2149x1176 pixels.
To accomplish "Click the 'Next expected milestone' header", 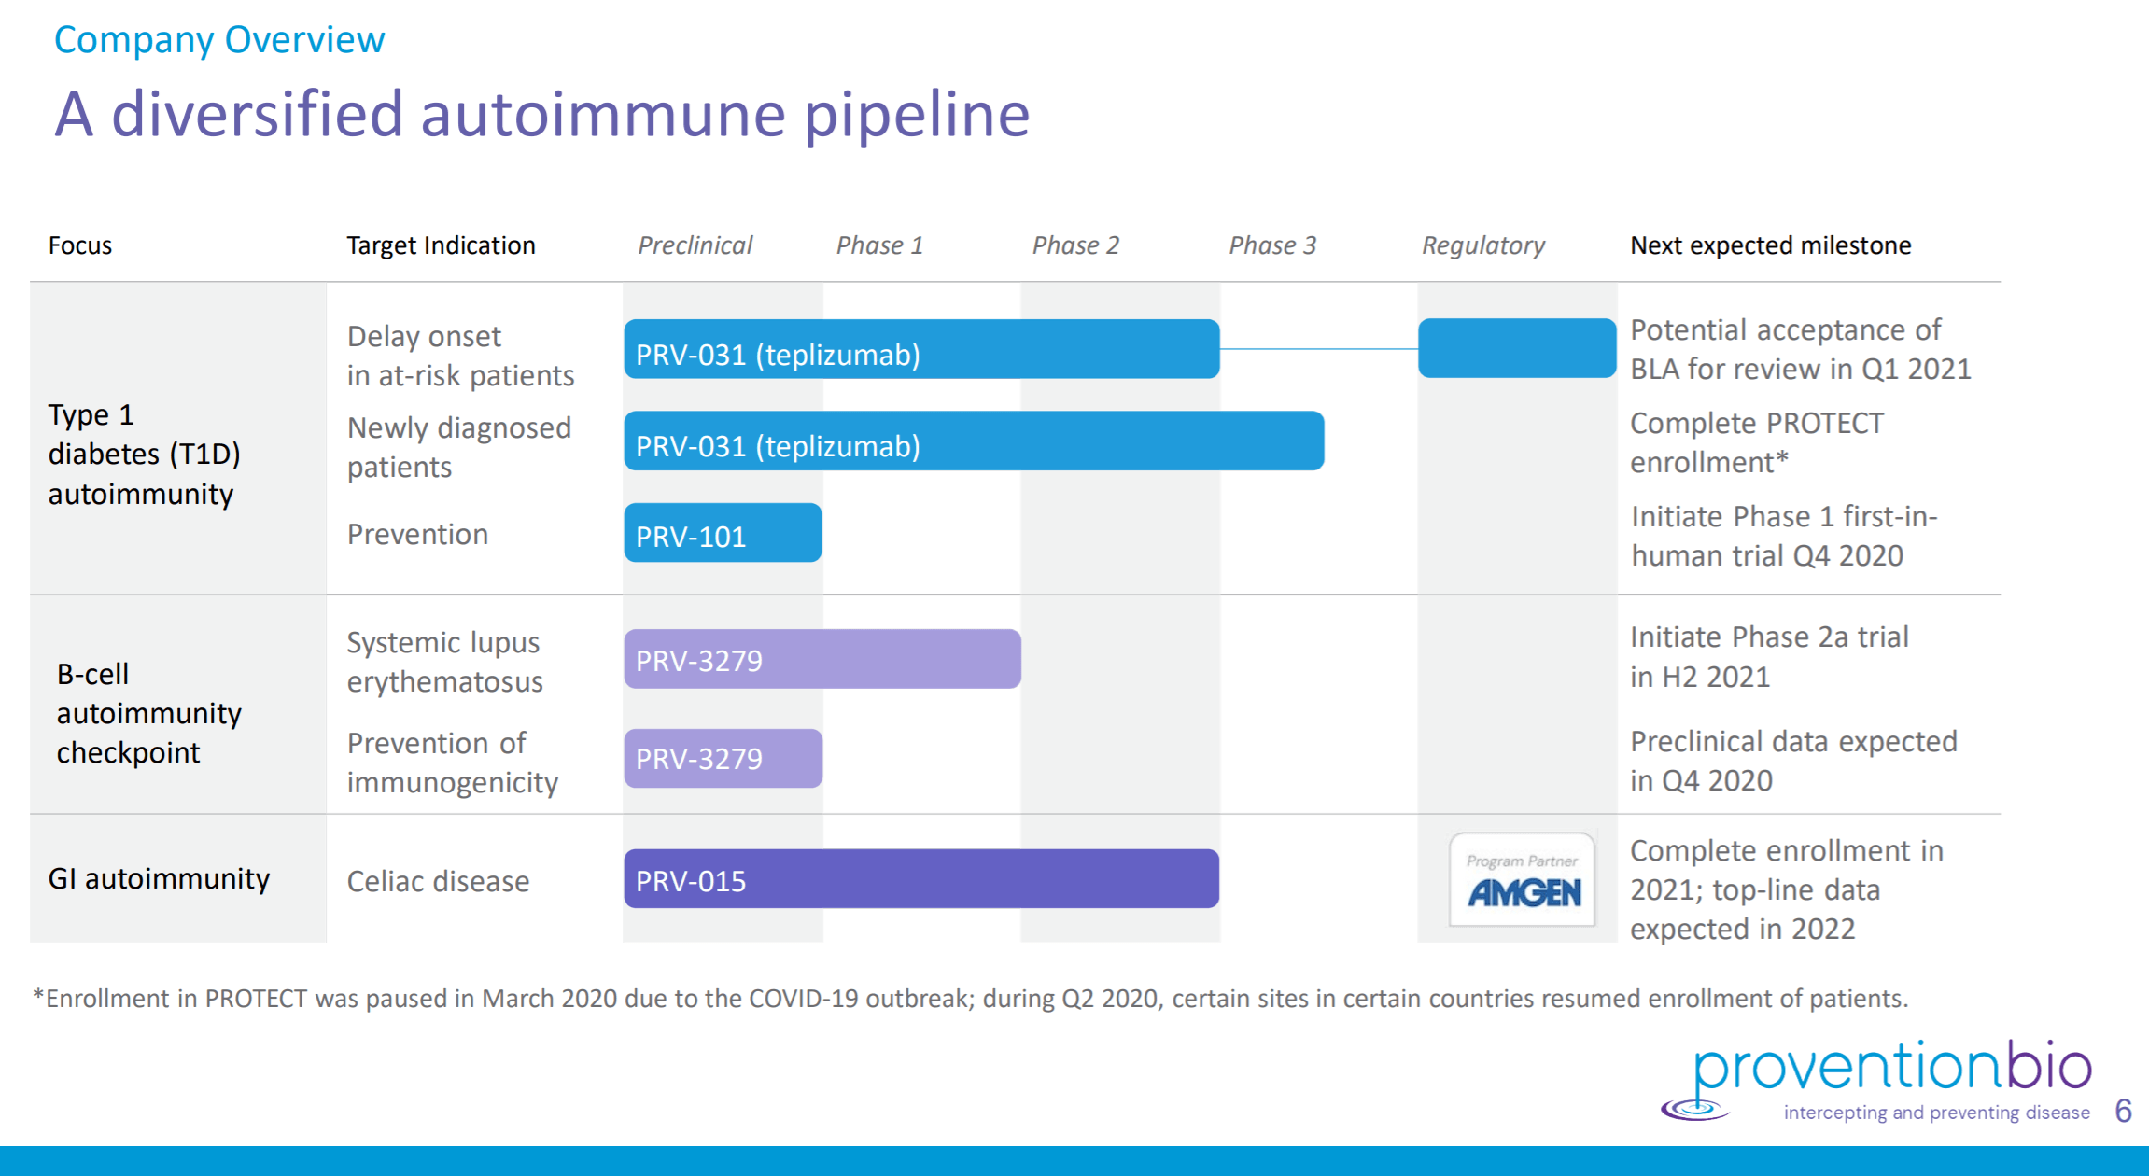I will [x=1771, y=245].
